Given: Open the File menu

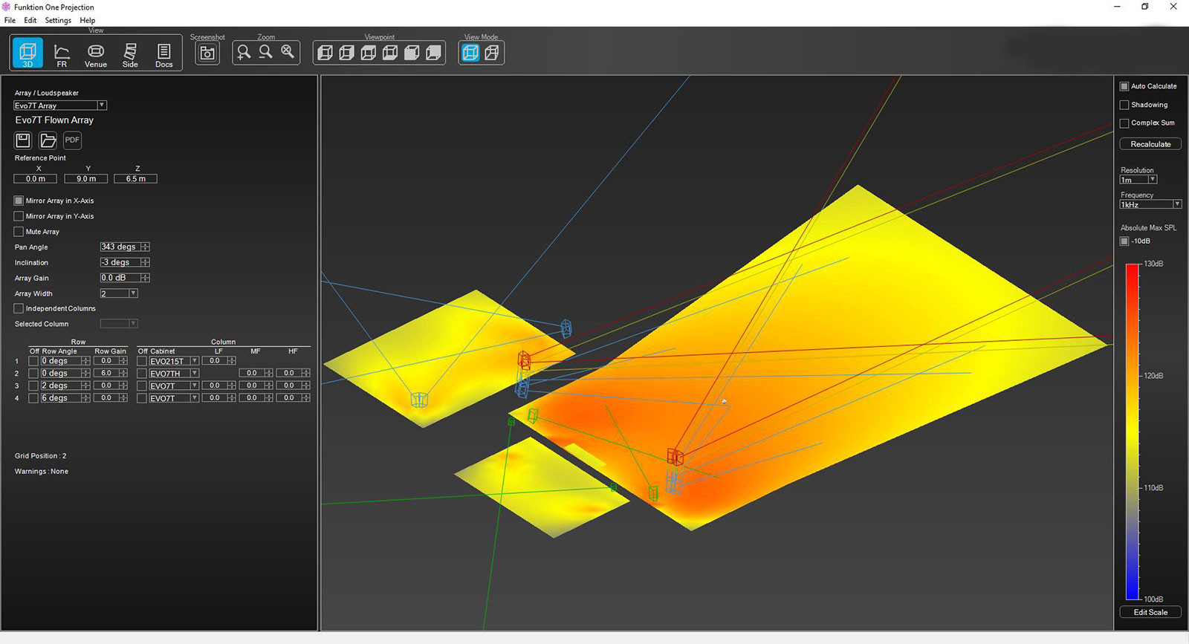Looking at the screenshot, I should click(10, 20).
